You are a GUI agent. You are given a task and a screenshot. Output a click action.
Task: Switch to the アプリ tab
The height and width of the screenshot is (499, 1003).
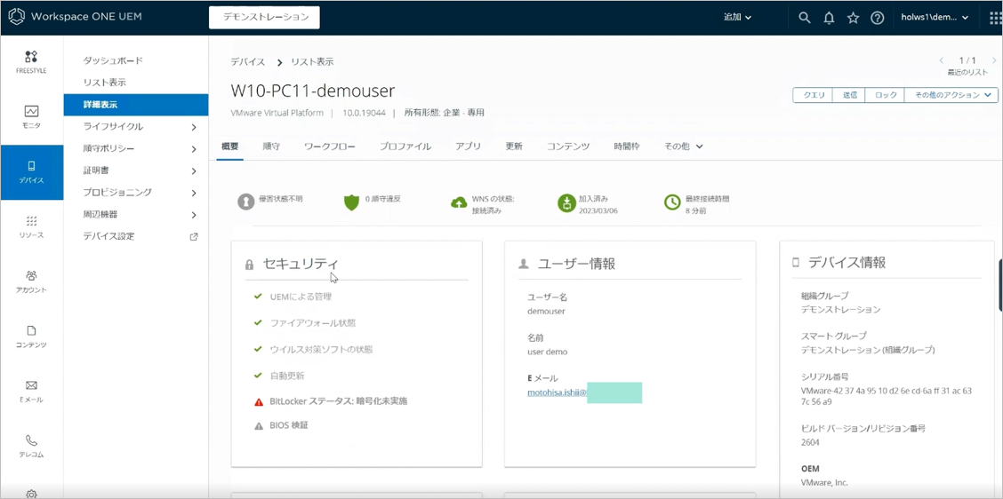tap(468, 147)
